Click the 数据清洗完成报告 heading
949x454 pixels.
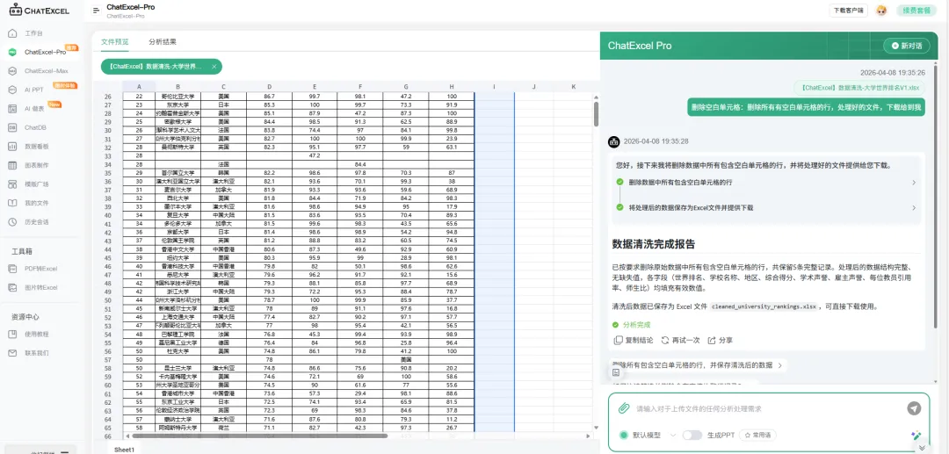coord(654,244)
